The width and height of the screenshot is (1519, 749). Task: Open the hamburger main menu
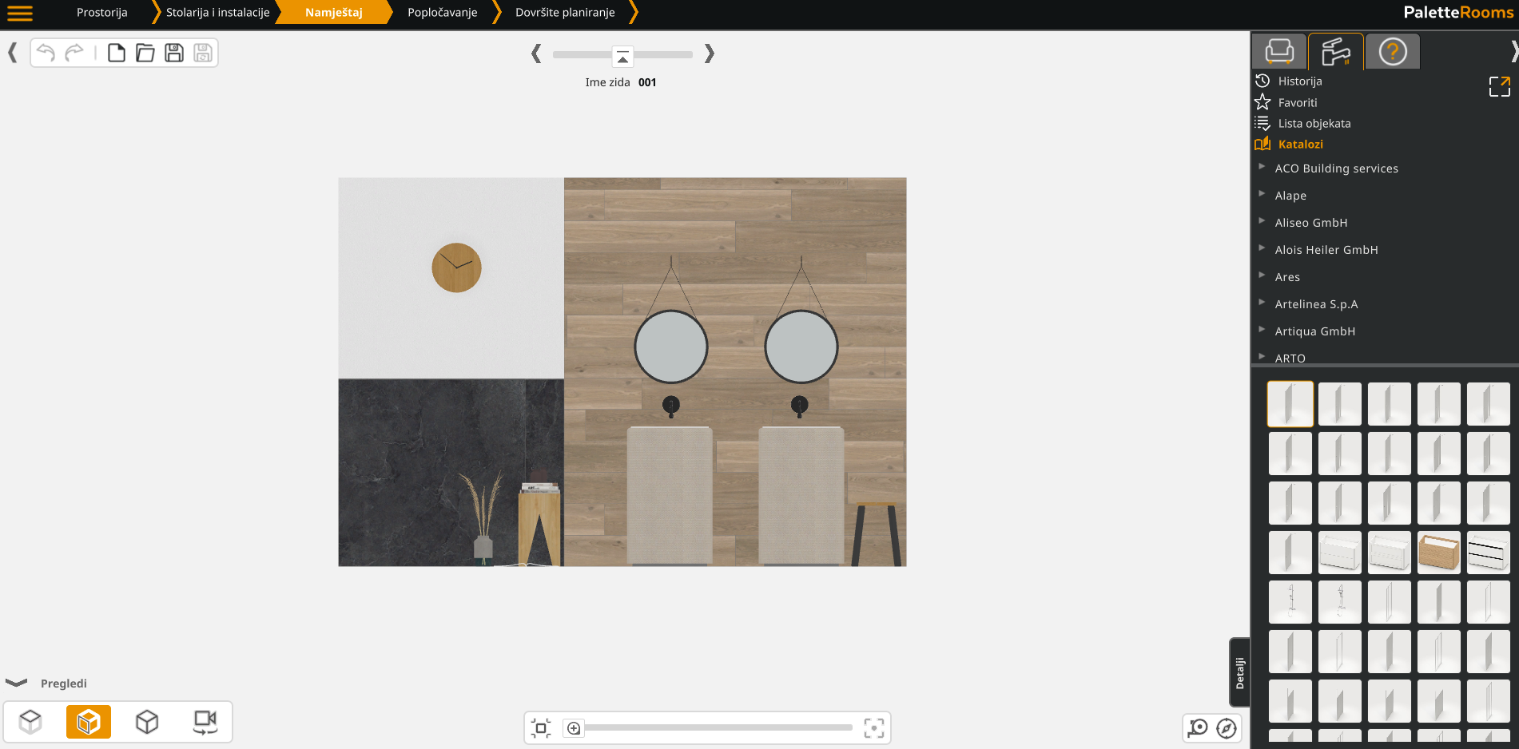[x=20, y=13]
